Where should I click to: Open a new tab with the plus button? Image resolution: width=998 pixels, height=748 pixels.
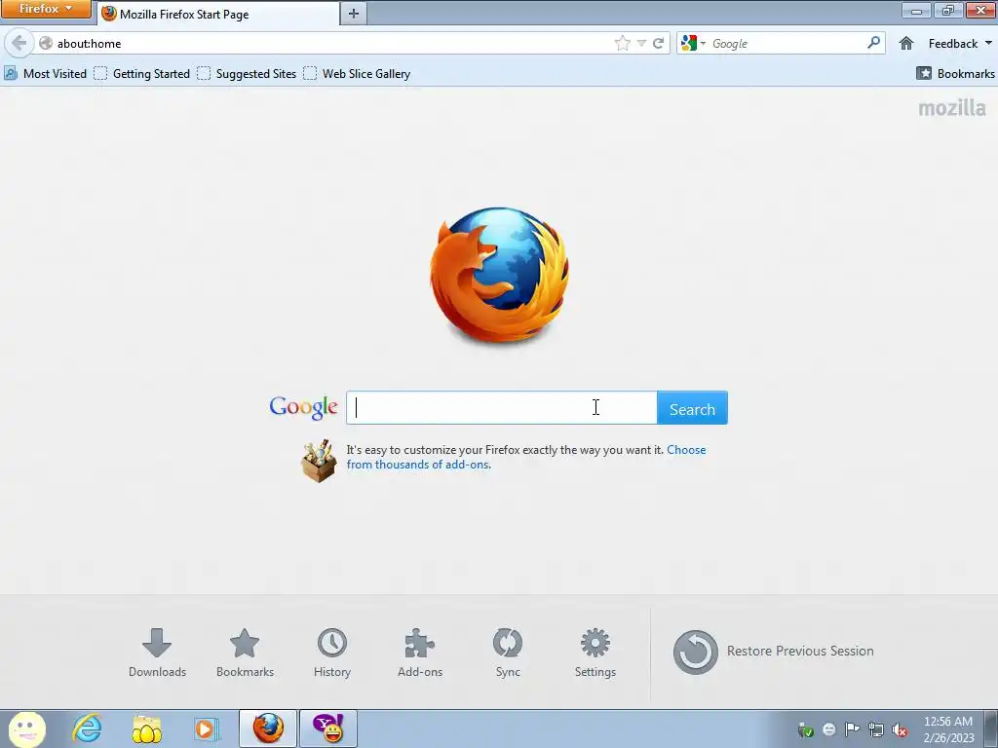click(353, 14)
